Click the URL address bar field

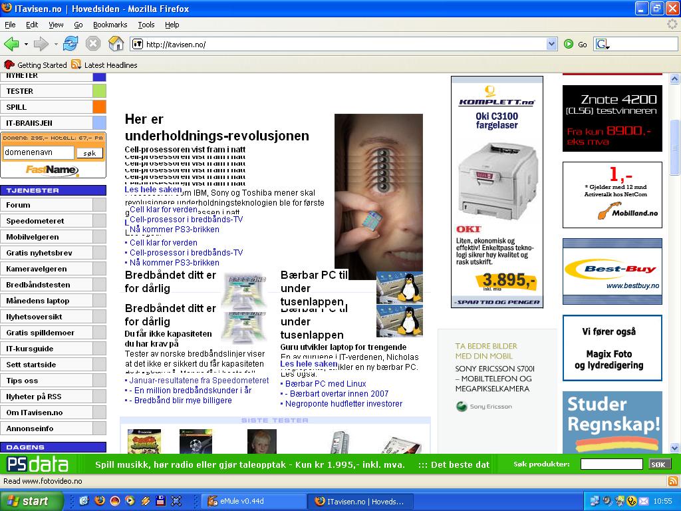pyautogui.click(x=344, y=45)
